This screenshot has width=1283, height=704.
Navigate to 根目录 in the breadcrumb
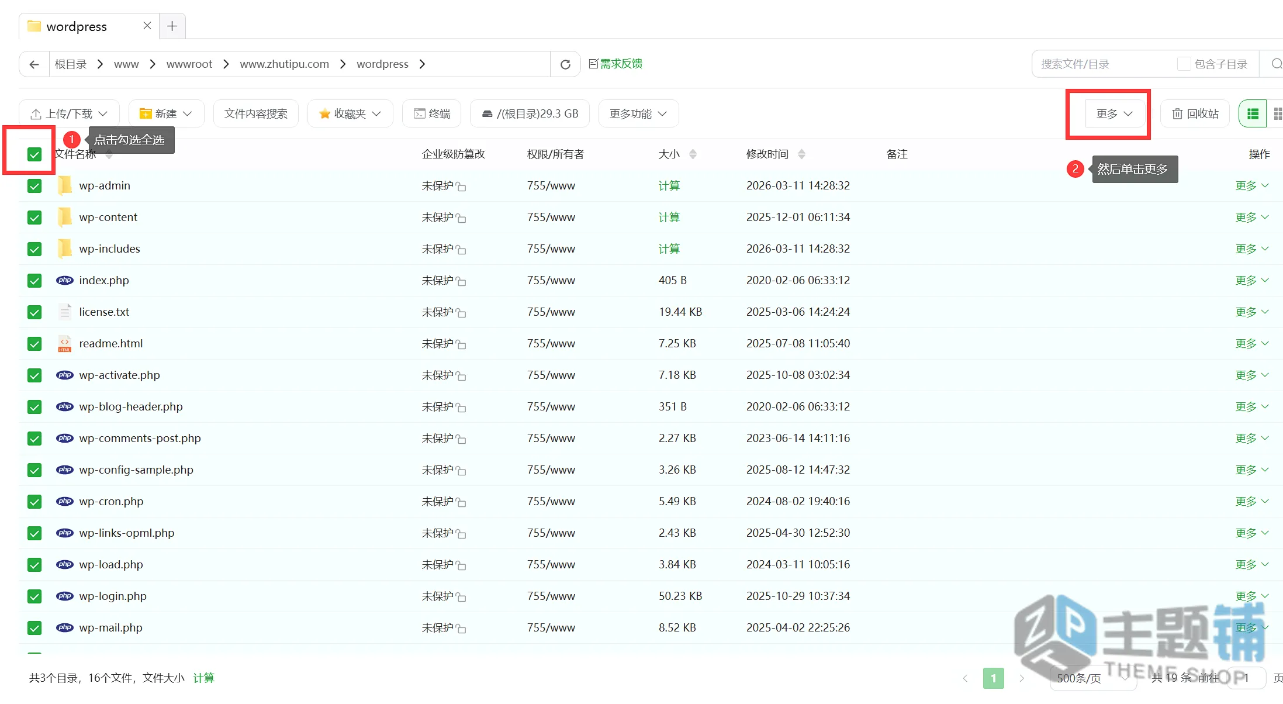pyautogui.click(x=71, y=64)
